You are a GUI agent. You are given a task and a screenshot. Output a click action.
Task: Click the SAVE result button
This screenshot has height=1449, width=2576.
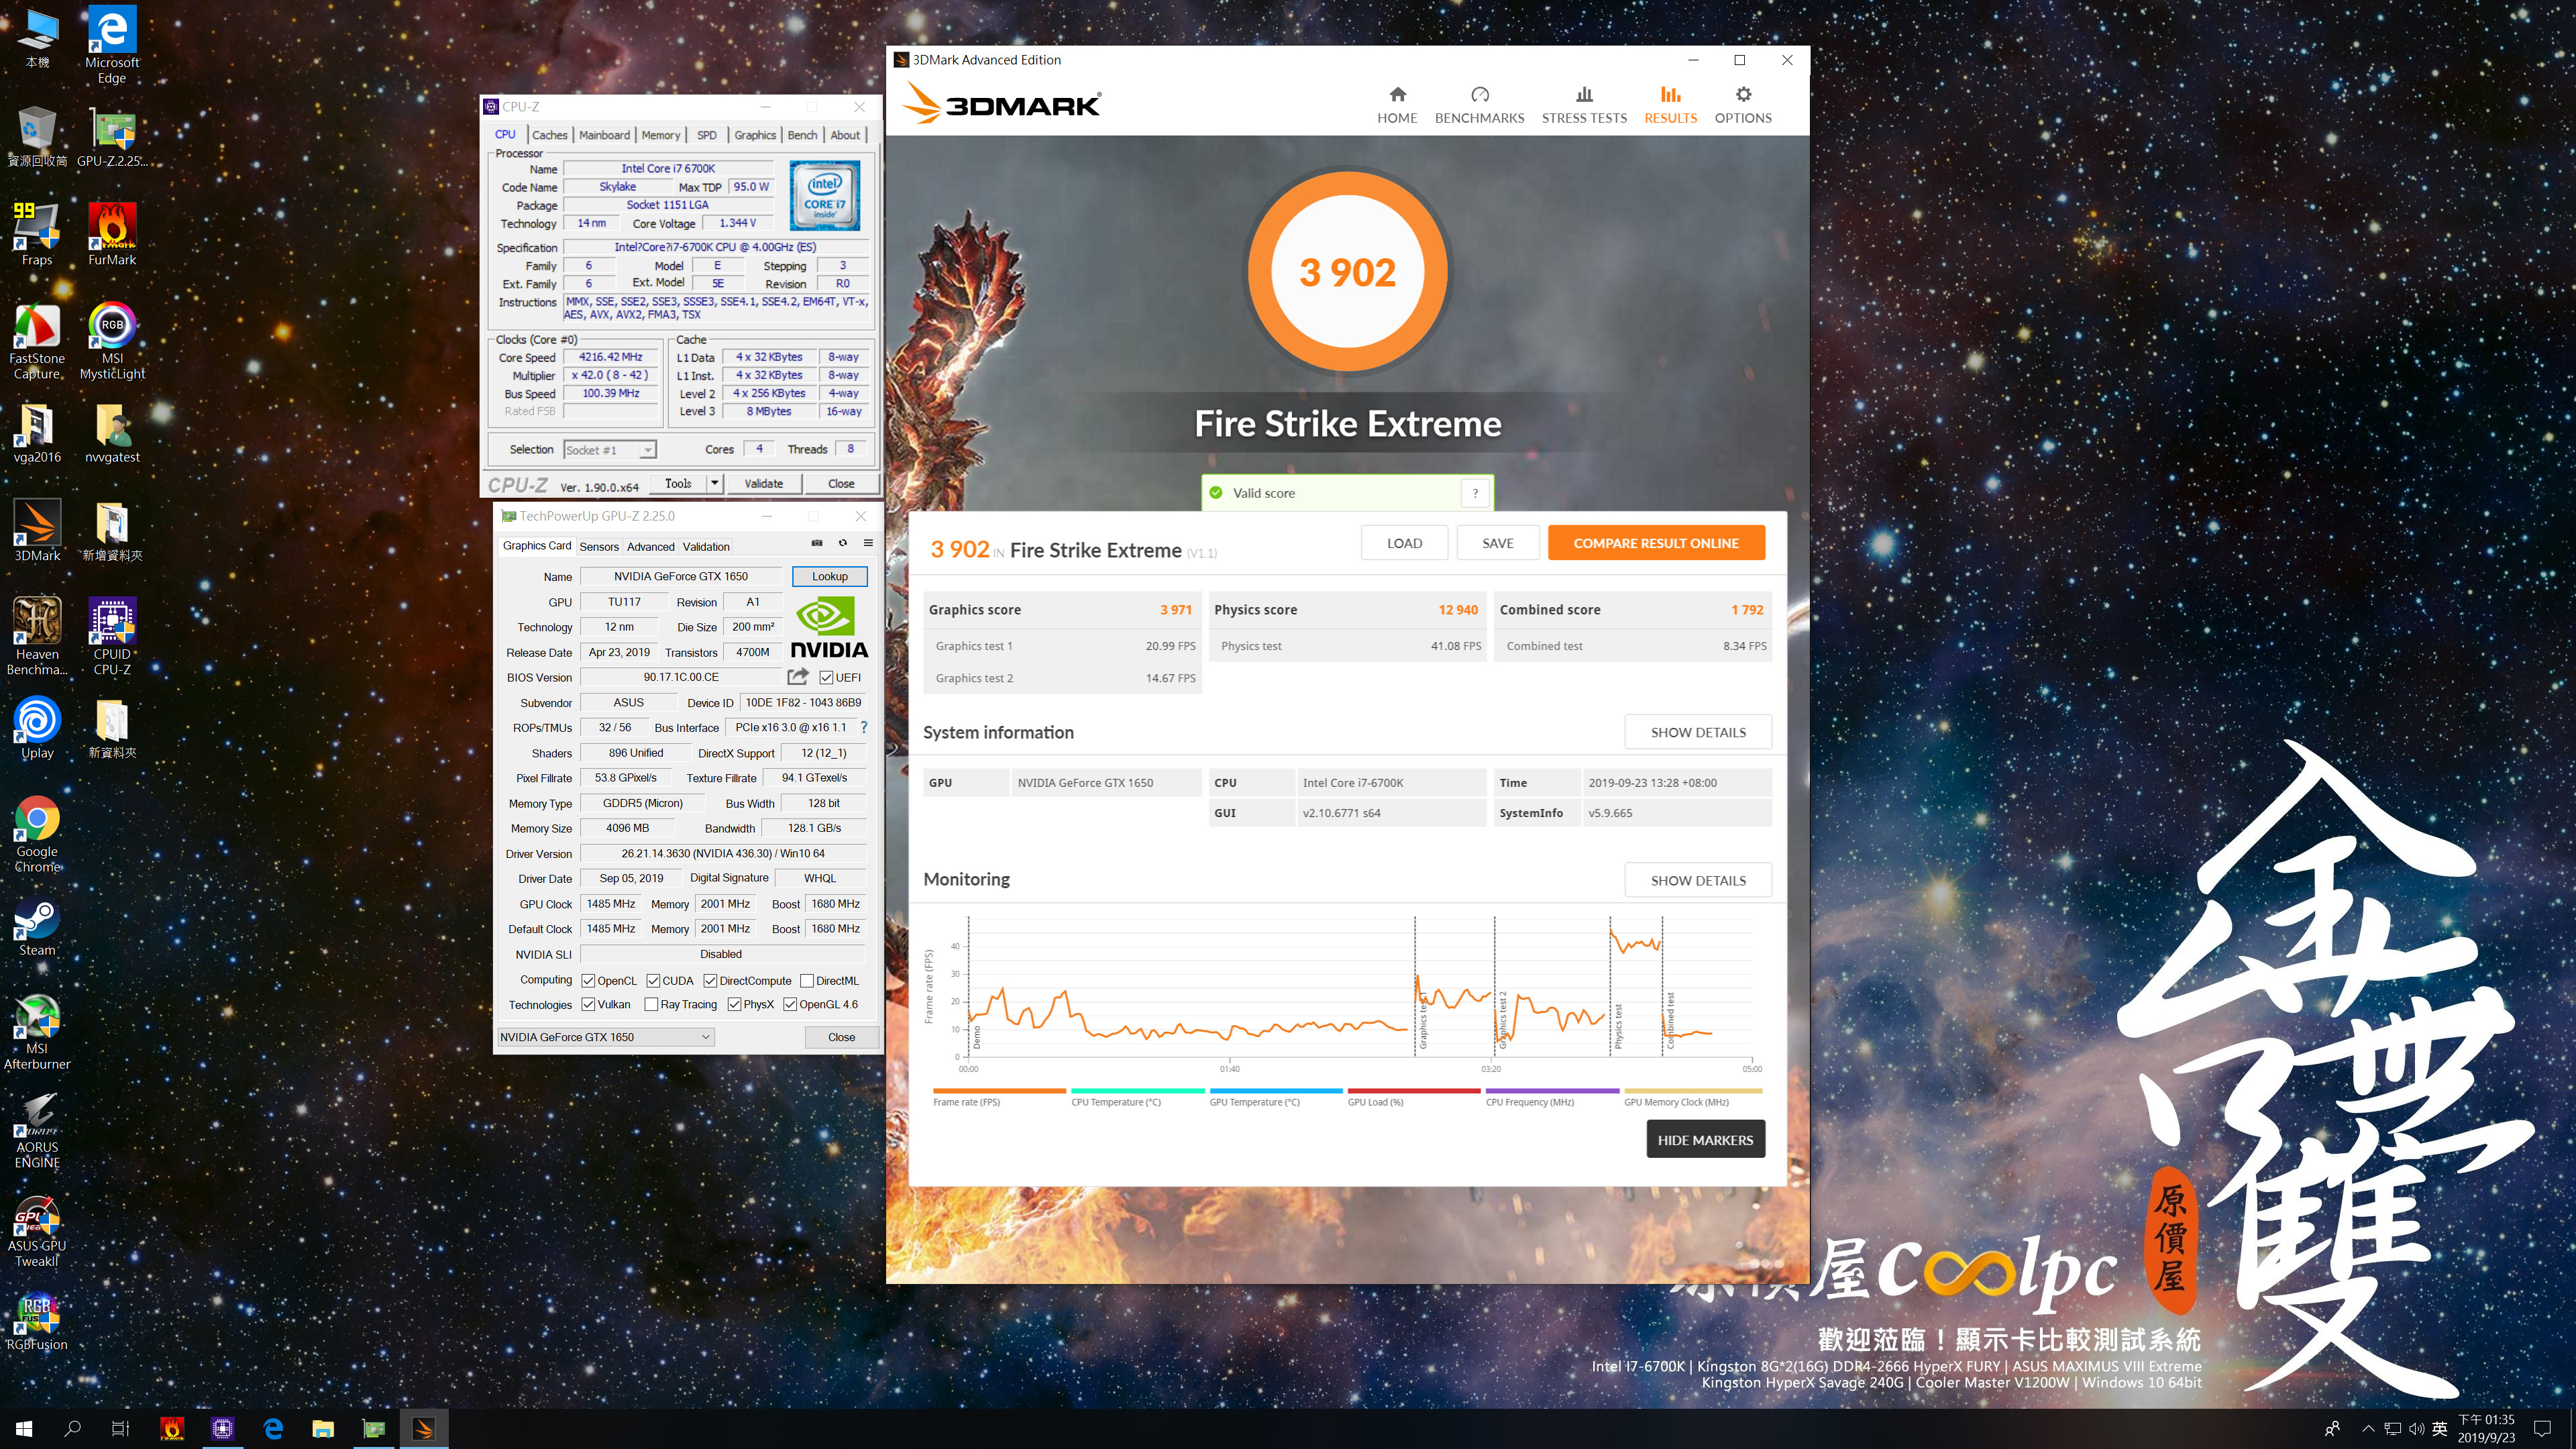click(1497, 543)
